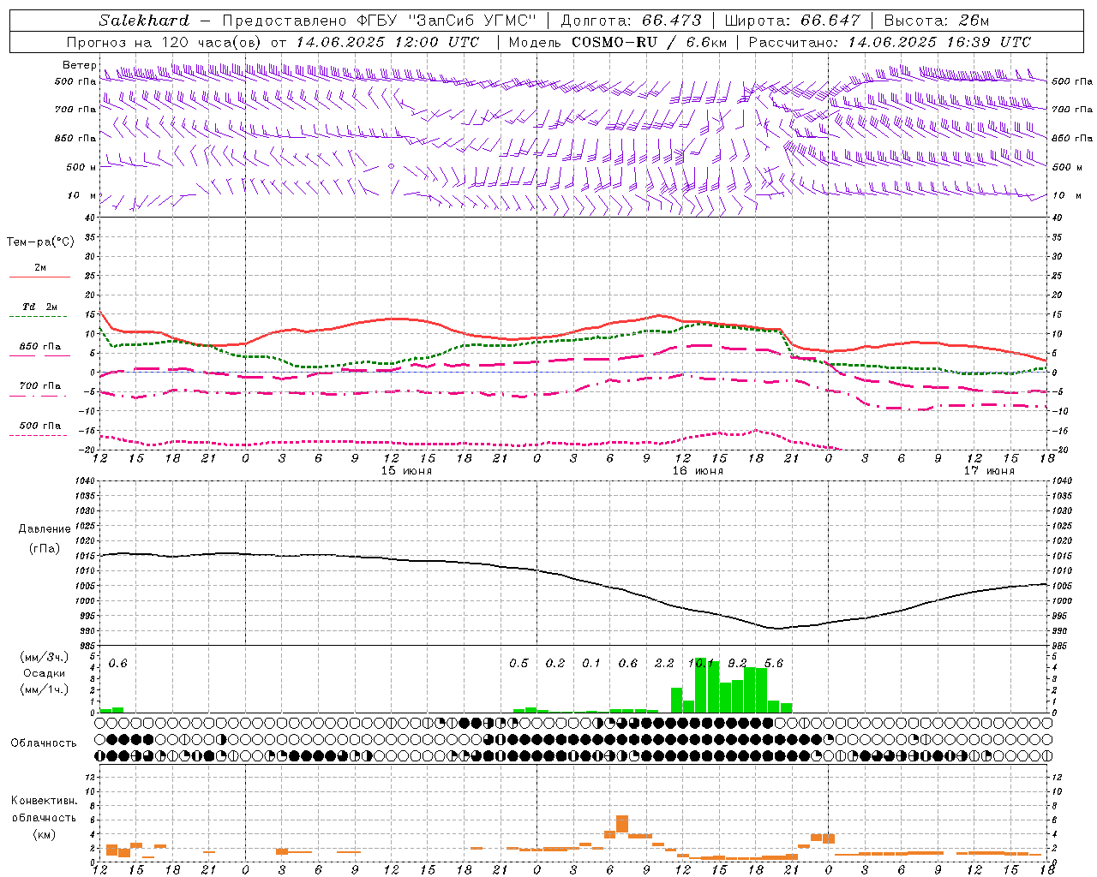Click the 0.5 three-hour precipitation total
Viewport: 1097px width, 877px height.
coord(519,664)
